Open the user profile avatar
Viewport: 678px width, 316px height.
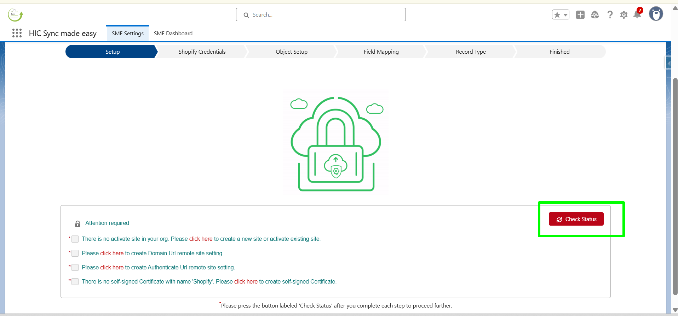(x=656, y=14)
